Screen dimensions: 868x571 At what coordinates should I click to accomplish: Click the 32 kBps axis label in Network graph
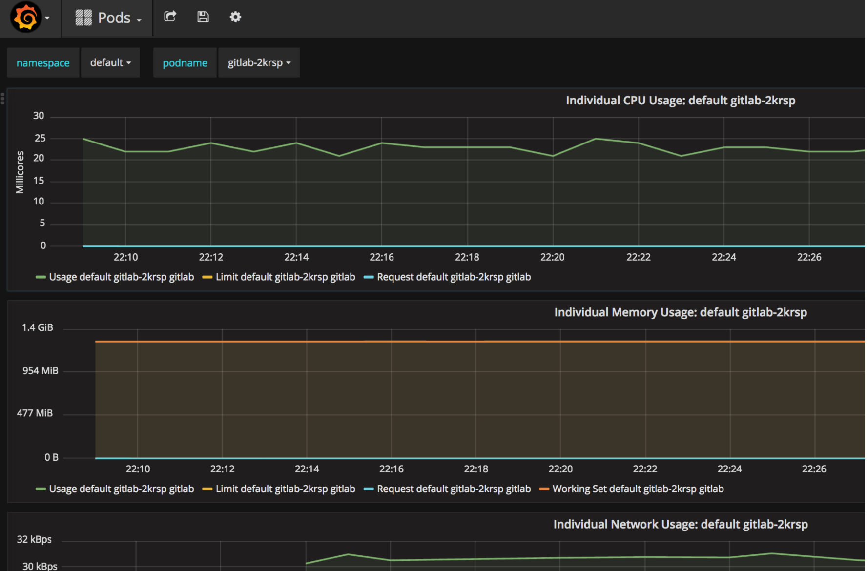coord(34,539)
